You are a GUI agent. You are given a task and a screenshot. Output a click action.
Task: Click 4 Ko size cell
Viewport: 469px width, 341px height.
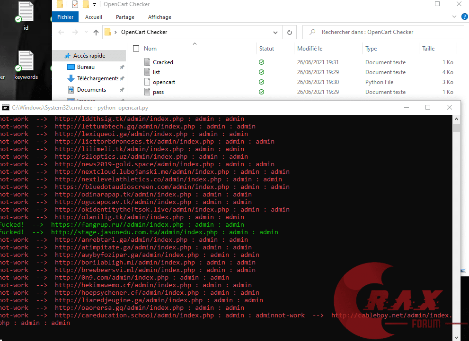tap(448, 72)
